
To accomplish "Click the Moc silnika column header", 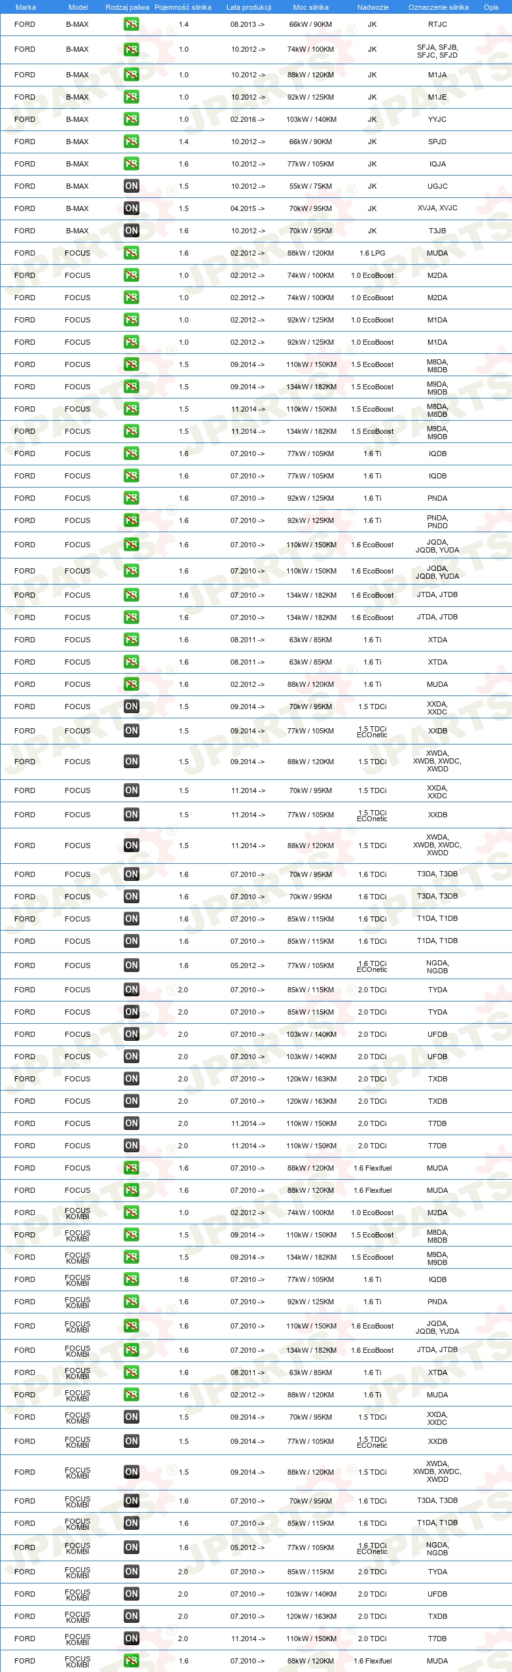I will [x=310, y=7].
